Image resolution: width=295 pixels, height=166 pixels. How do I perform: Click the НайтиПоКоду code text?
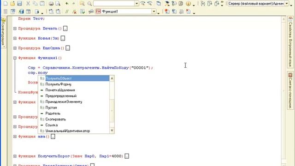(x=115, y=68)
